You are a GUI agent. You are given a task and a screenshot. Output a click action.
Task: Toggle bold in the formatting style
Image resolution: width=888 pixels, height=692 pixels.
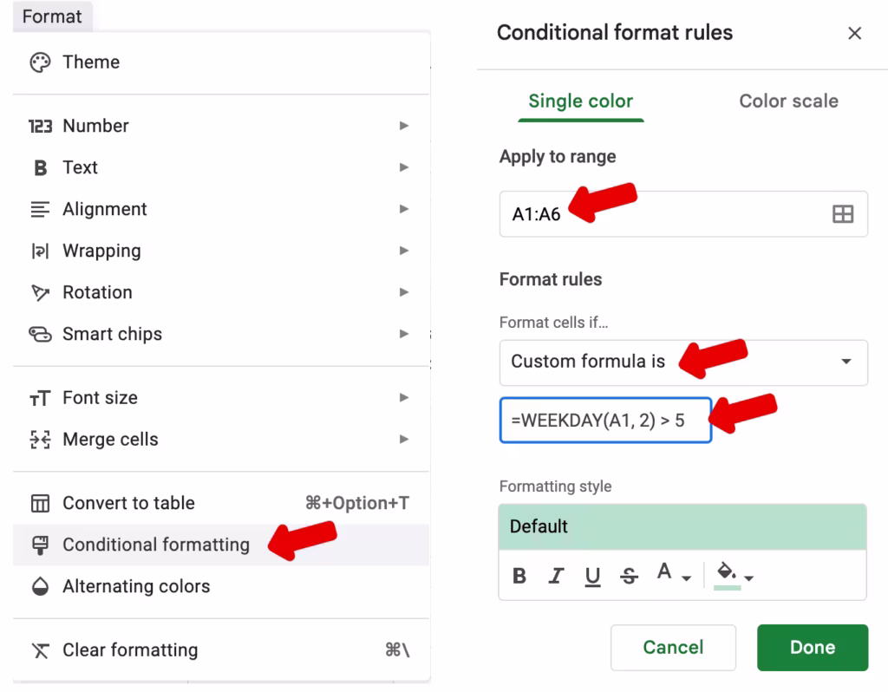tap(519, 575)
